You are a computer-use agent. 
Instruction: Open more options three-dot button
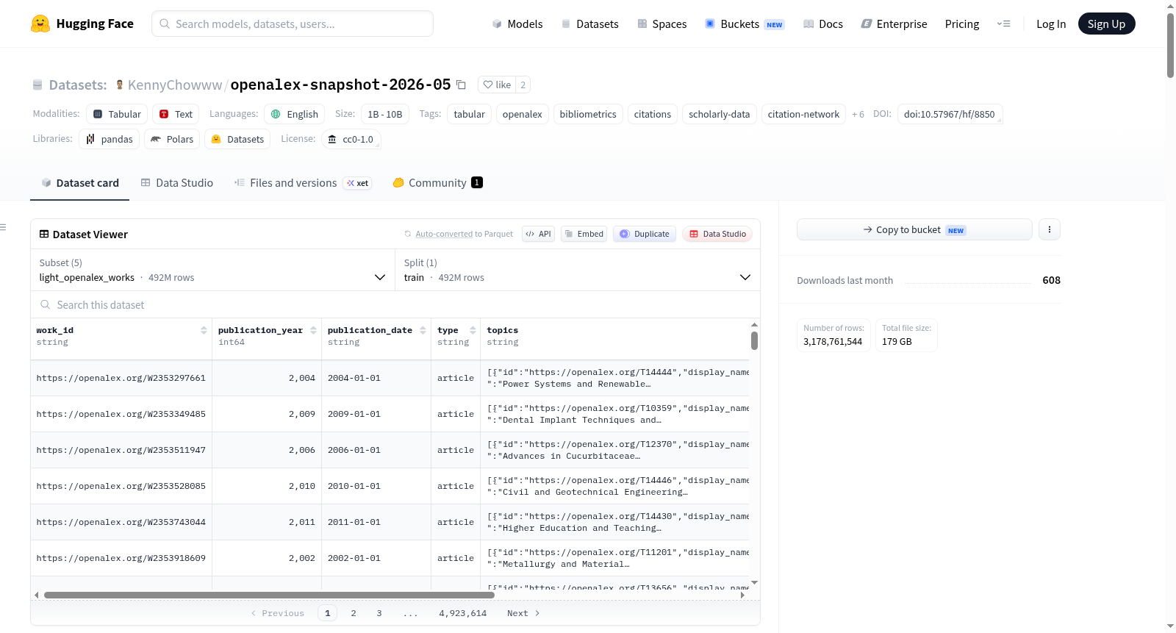click(1049, 229)
